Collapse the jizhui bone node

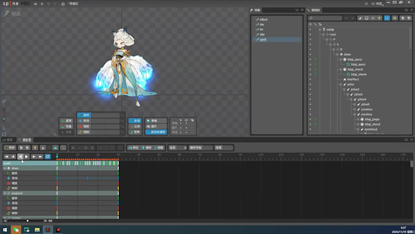[341, 84]
